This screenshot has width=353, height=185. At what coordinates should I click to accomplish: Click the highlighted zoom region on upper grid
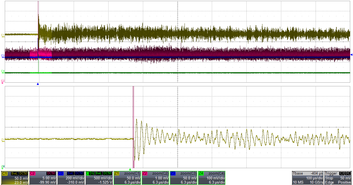point(41,53)
